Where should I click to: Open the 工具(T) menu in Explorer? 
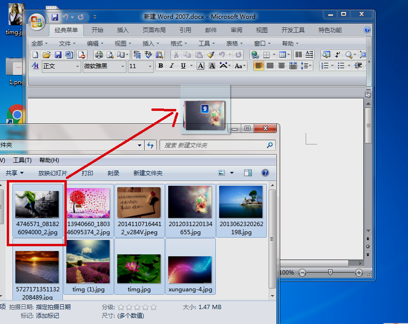click(x=23, y=160)
